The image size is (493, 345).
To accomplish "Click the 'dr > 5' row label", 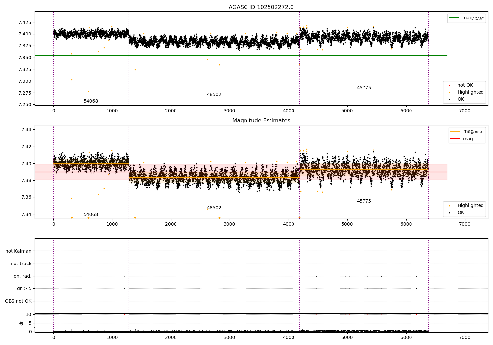I will pyautogui.click(x=24, y=289).
